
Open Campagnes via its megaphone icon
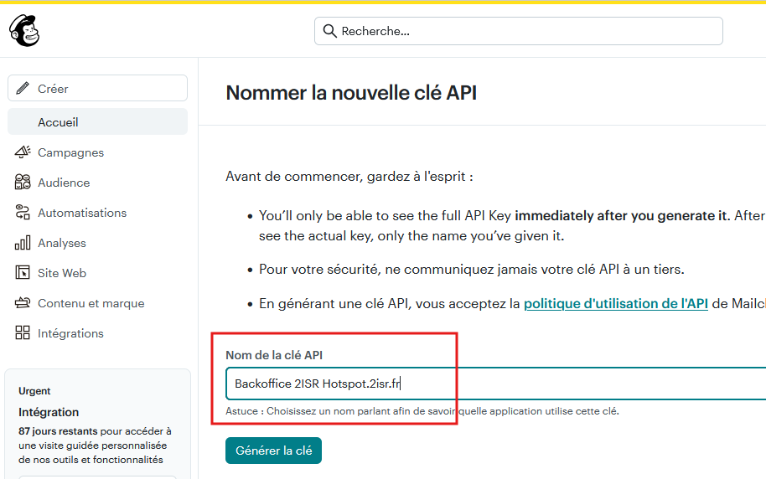(23, 152)
